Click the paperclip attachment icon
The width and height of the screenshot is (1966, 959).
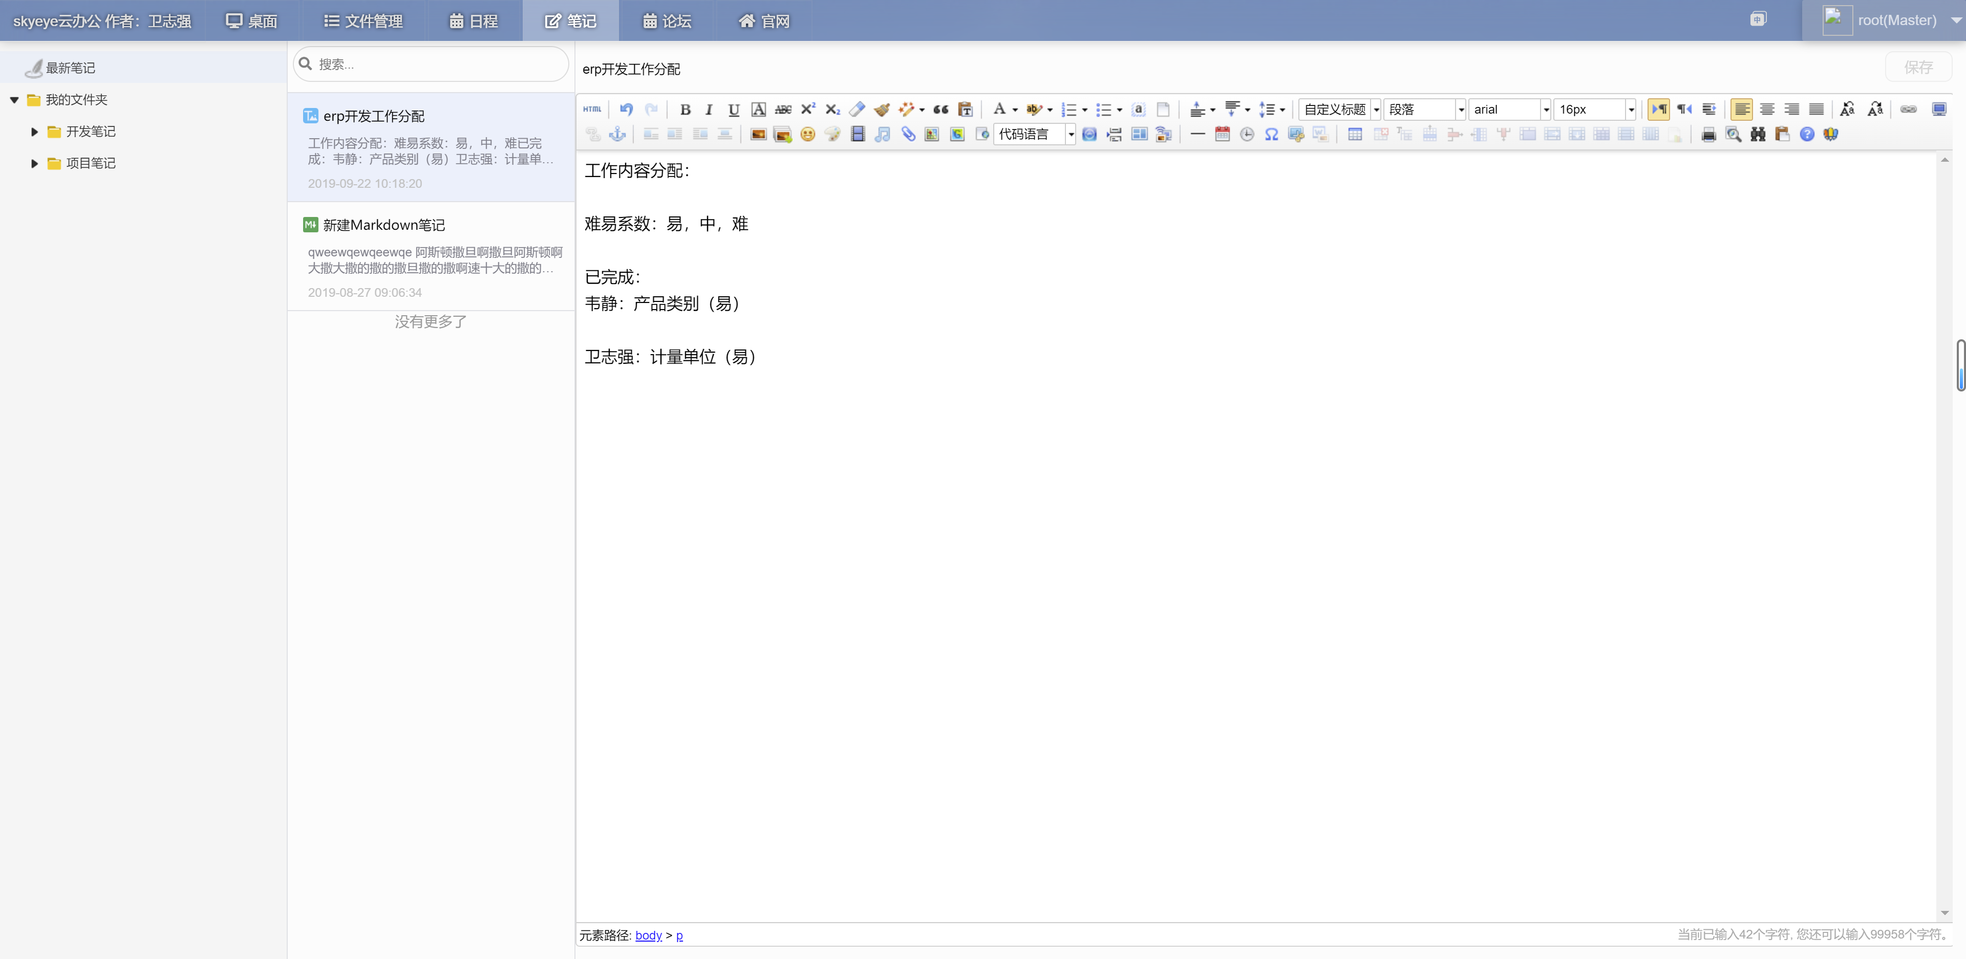pos(907,135)
